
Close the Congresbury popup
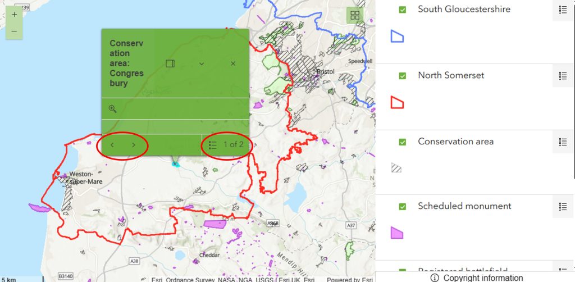point(233,64)
